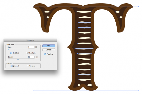Screen dimensions: 142x94
Task: Click the Size percentage input field
Action: click(x=31, y=47)
